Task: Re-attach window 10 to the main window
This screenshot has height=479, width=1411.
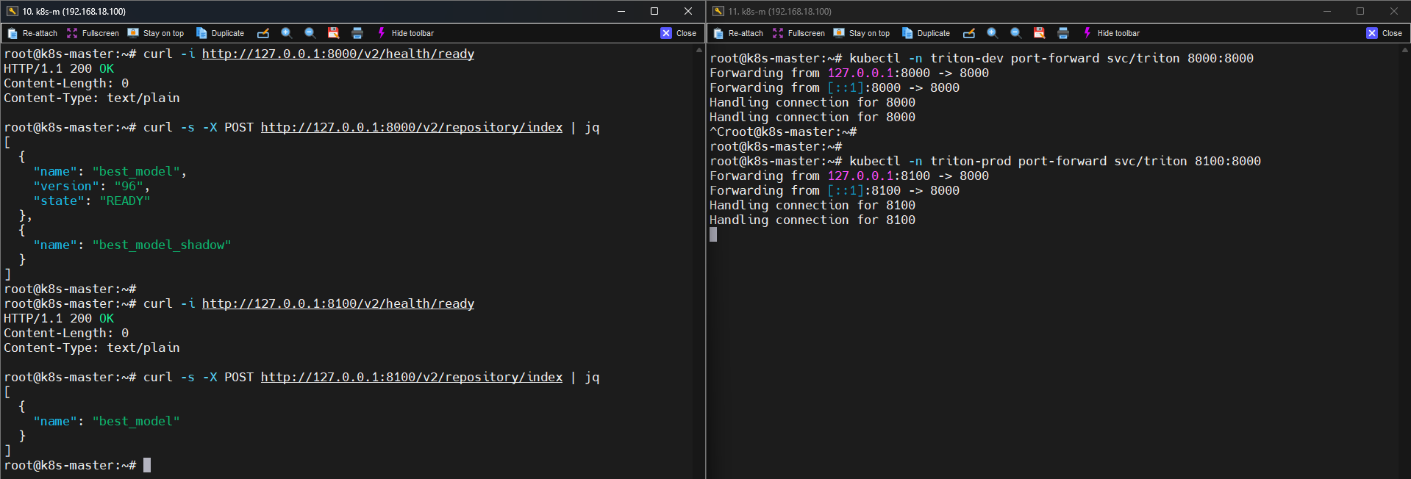Action: tap(32, 33)
